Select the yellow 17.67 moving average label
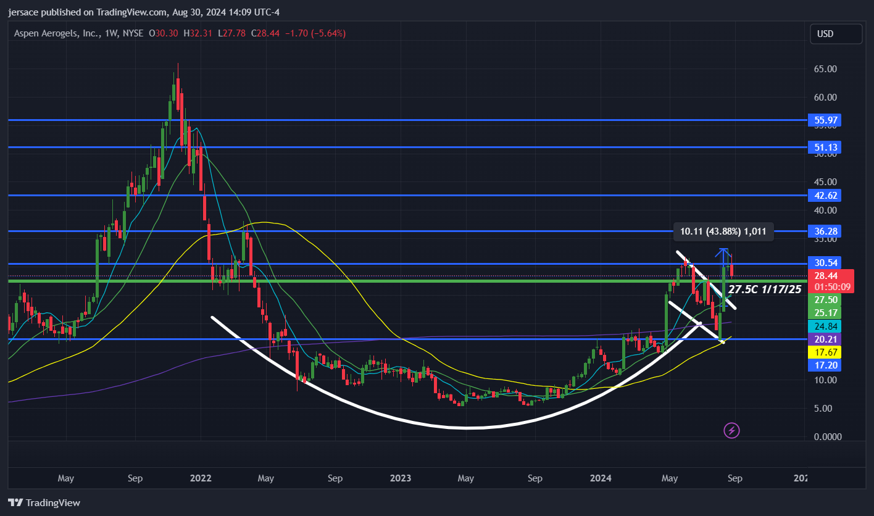 824,352
